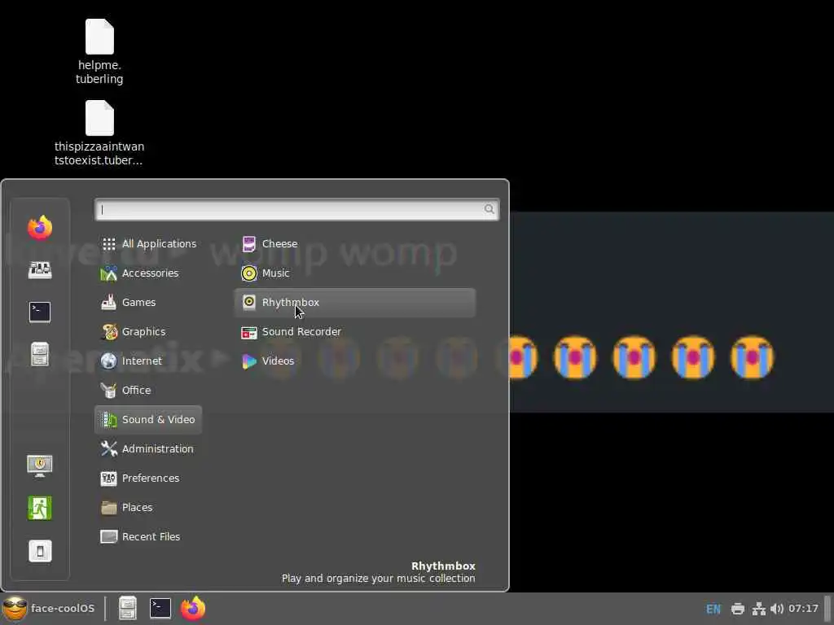Focus the menu search field

coord(296,209)
